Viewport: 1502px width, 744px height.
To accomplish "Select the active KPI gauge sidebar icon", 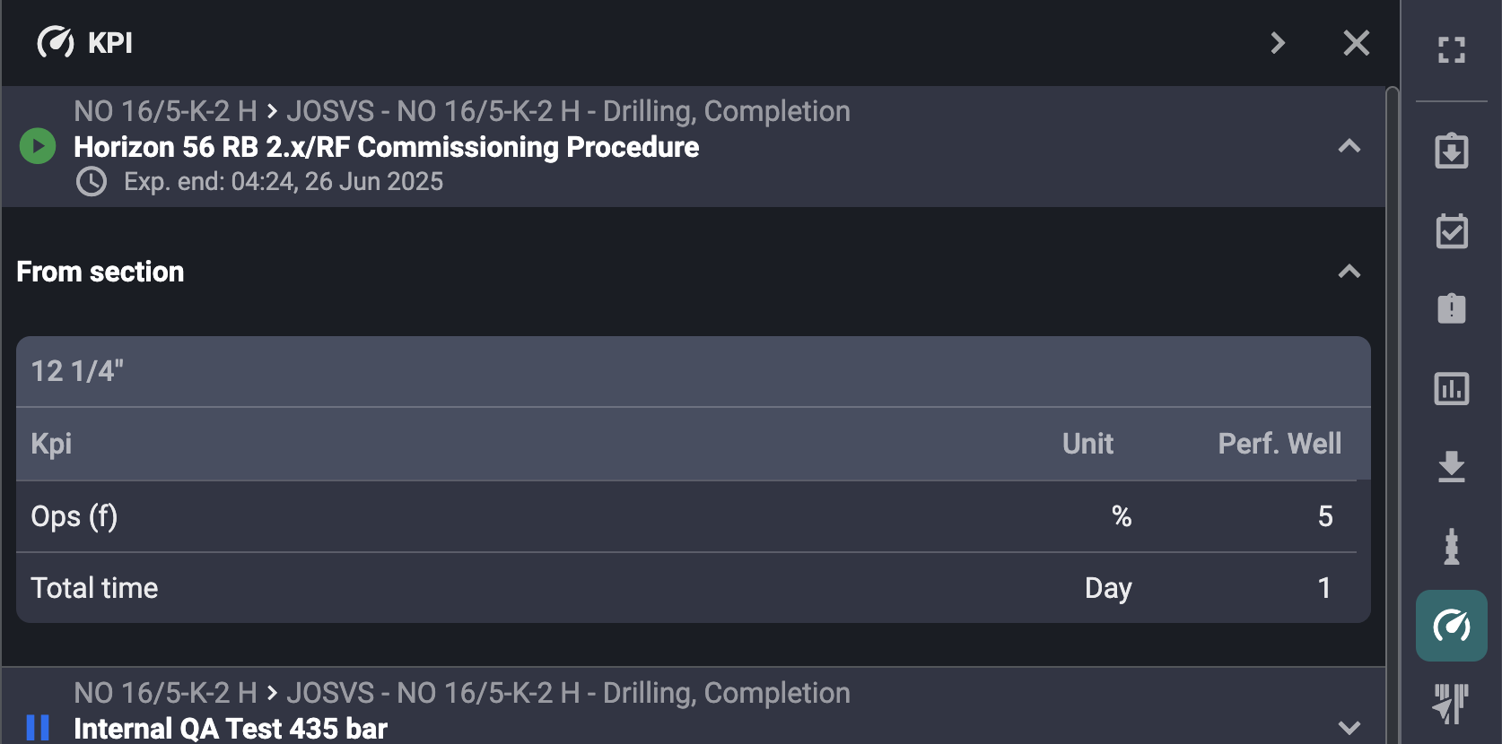I will pyautogui.click(x=1451, y=626).
